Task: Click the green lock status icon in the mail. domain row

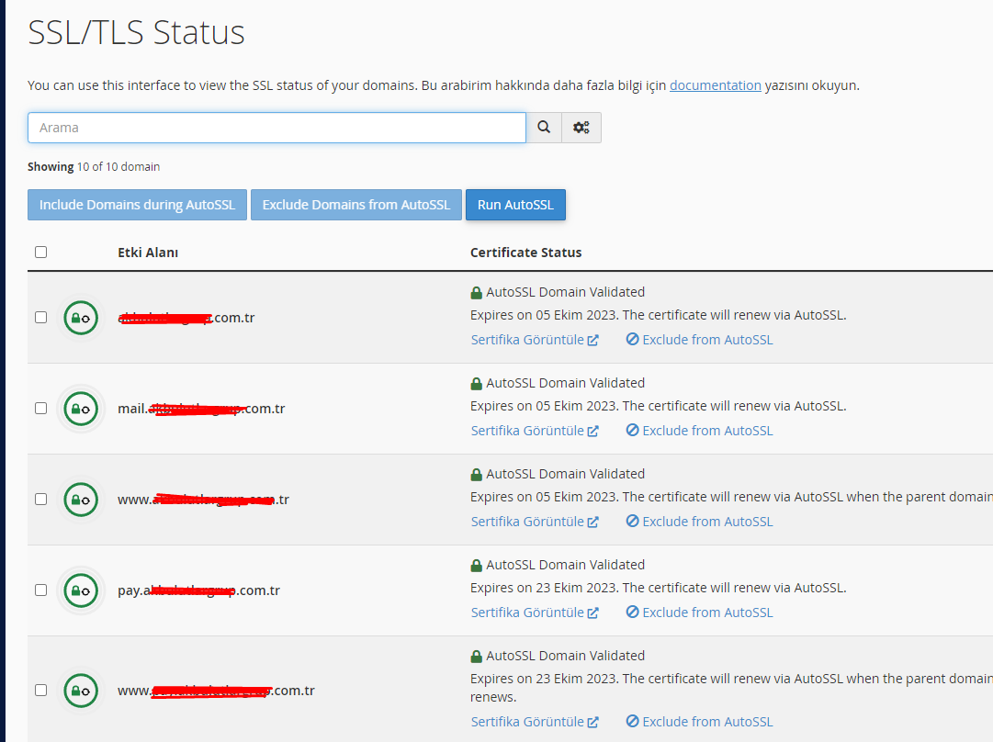Action: 81,409
